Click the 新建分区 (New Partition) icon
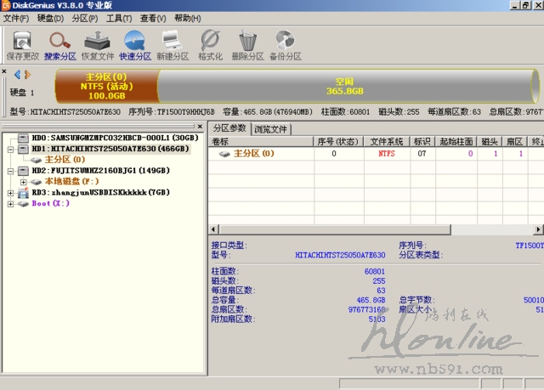544x390 pixels. pos(172,44)
